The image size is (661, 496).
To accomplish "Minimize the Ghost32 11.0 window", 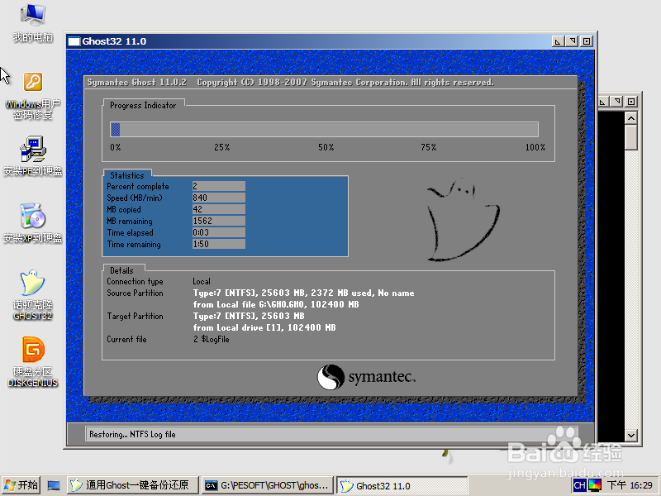I will click(558, 41).
